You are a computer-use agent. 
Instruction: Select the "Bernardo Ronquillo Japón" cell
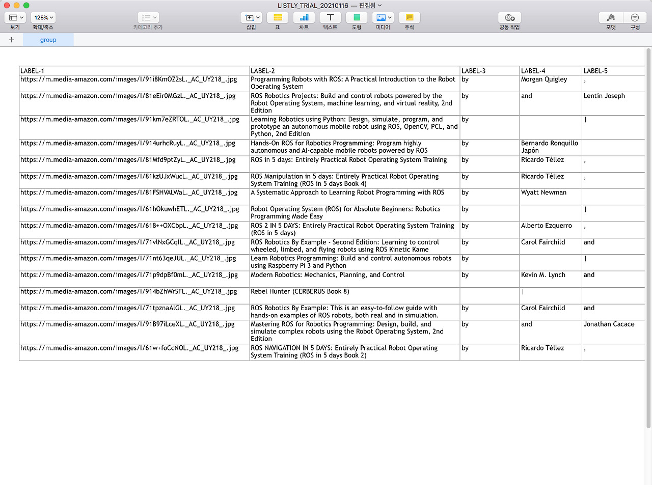click(551, 147)
